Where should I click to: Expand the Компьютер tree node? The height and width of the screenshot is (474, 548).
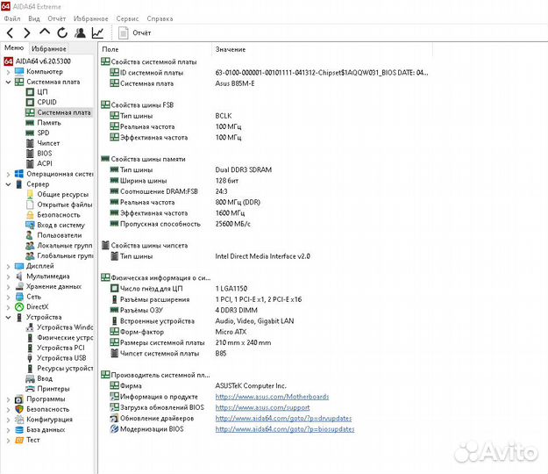(9, 72)
